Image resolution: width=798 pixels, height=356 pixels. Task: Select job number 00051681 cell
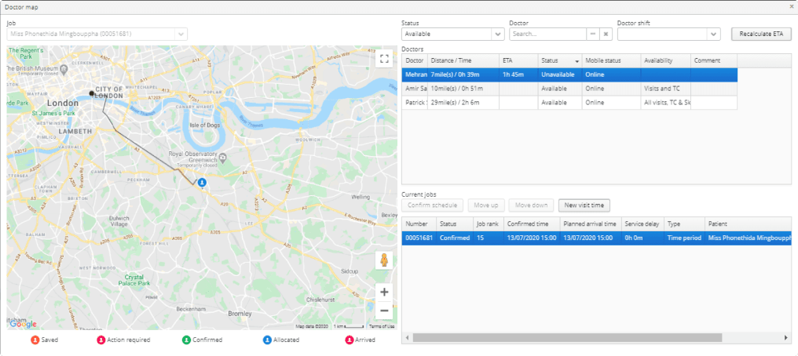(419, 238)
